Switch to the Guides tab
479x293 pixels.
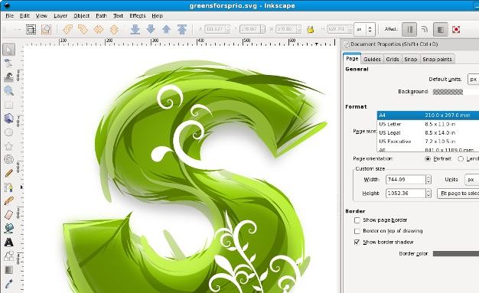[372, 59]
